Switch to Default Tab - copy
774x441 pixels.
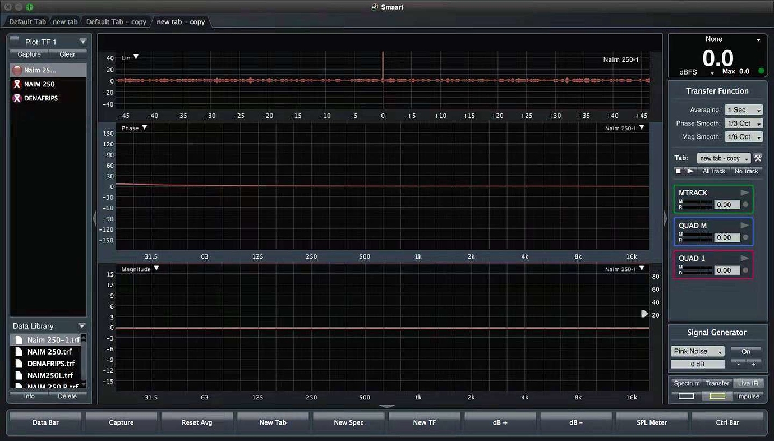click(116, 22)
